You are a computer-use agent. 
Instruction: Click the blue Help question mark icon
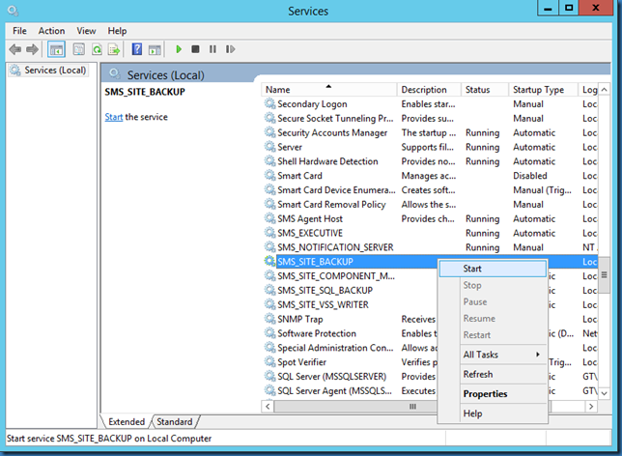pyautogui.click(x=137, y=49)
